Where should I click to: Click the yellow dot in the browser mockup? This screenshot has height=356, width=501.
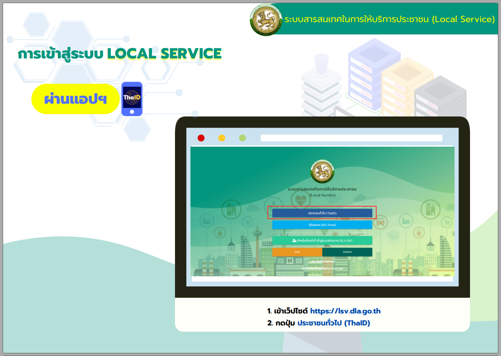click(222, 138)
